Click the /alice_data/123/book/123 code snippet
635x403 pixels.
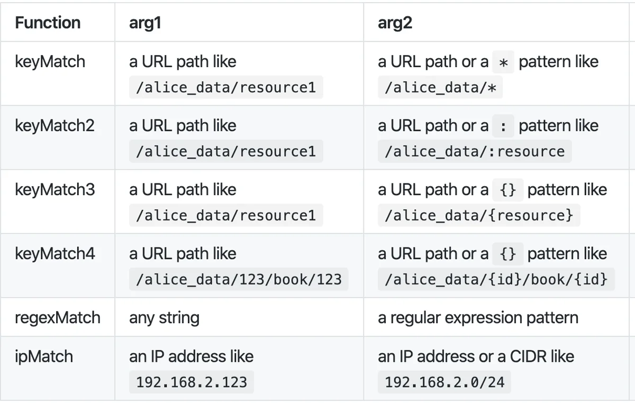pos(239,280)
